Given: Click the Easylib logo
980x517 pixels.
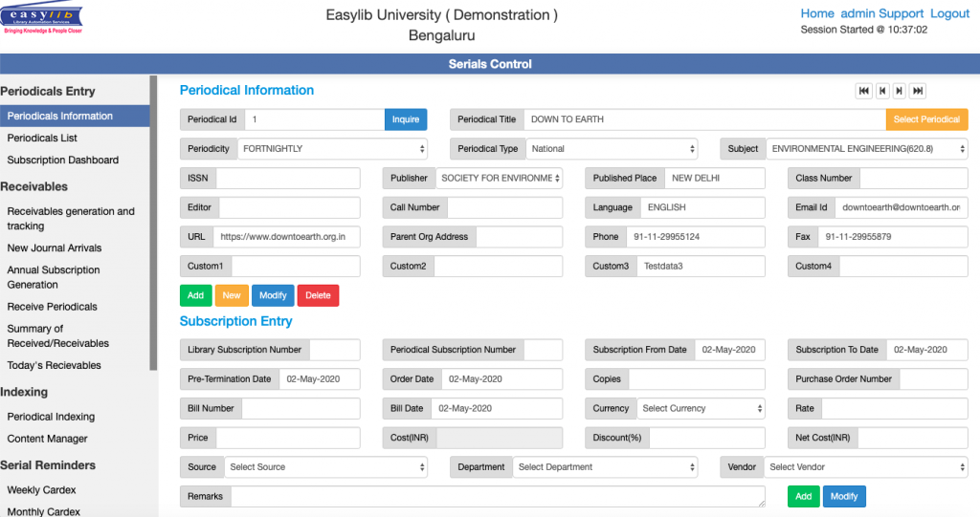Looking at the screenshot, I should [x=42, y=19].
